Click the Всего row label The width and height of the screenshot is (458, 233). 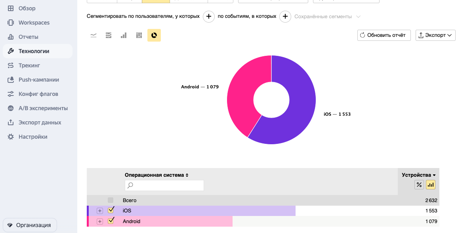pyautogui.click(x=130, y=200)
